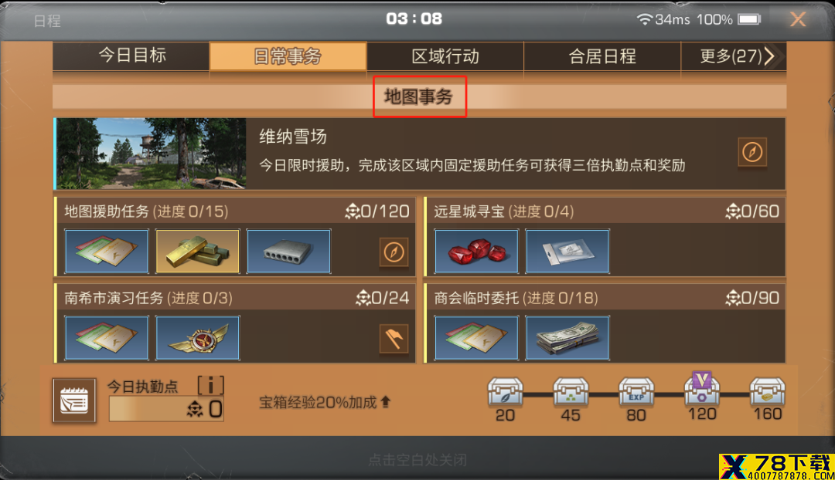Image resolution: width=835 pixels, height=480 pixels.
Task: Open the 45-point reward chest
Action: tap(571, 393)
